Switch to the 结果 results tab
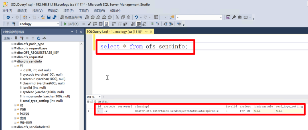308x130 pixels. click(x=92, y=102)
